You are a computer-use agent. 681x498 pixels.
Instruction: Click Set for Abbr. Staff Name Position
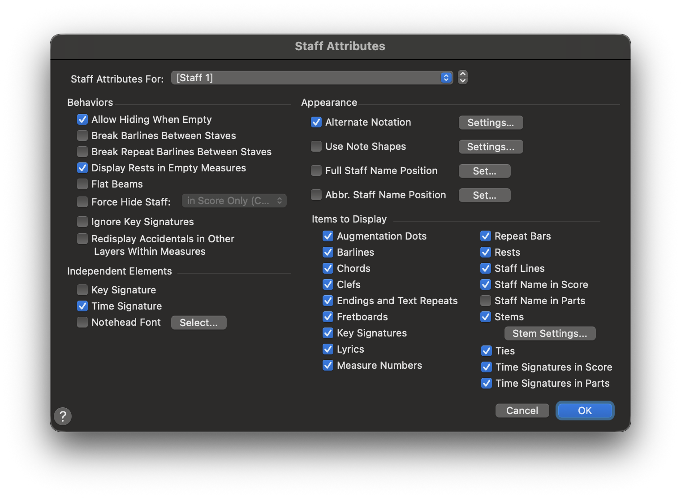(x=484, y=195)
